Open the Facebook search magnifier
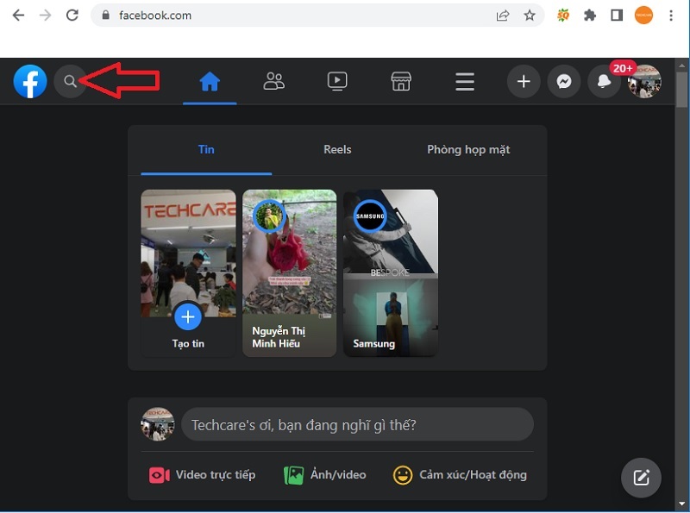 coord(70,82)
